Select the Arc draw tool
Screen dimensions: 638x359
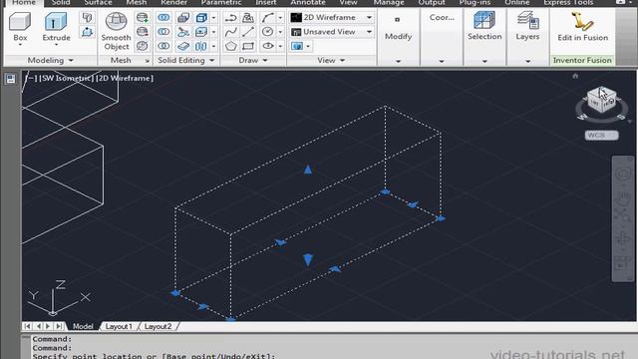click(x=268, y=18)
